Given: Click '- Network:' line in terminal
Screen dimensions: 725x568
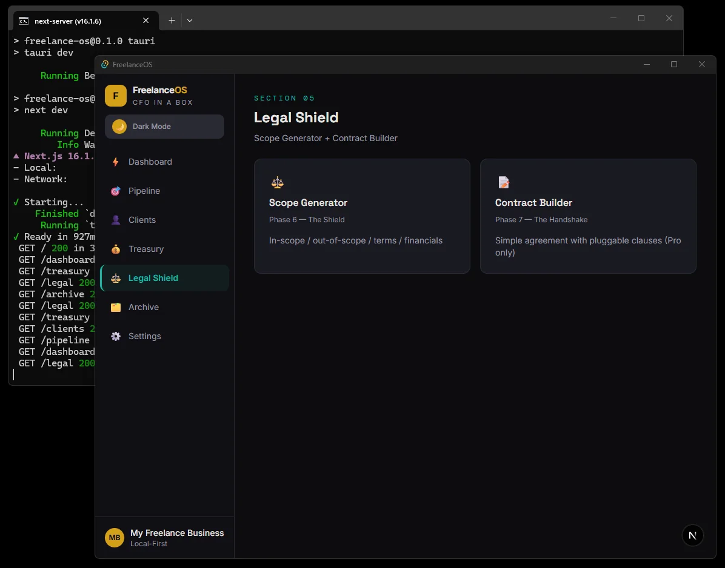Looking at the screenshot, I should coord(40,179).
